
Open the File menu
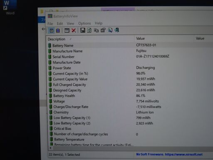coord(50,24)
